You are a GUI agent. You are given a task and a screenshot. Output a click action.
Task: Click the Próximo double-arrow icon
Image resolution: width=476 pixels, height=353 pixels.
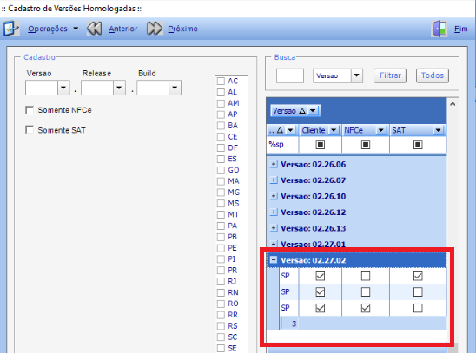pos(155,29)
